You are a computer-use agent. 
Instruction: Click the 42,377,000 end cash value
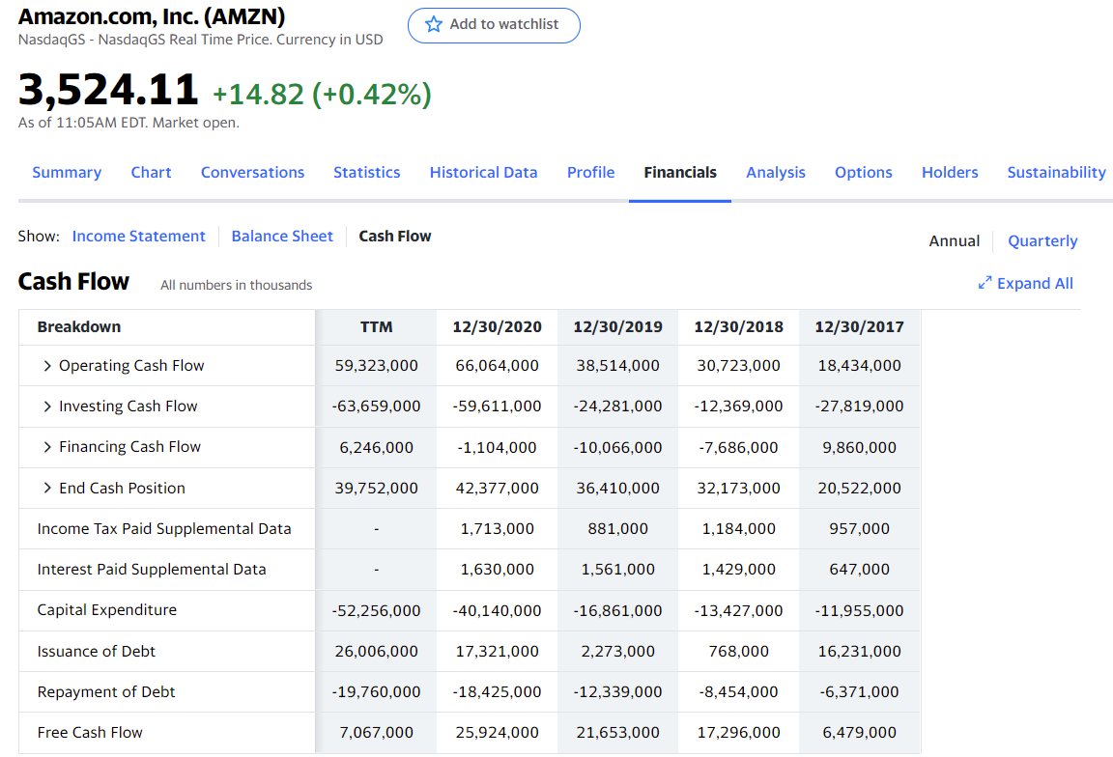click(x=497, y=489)
